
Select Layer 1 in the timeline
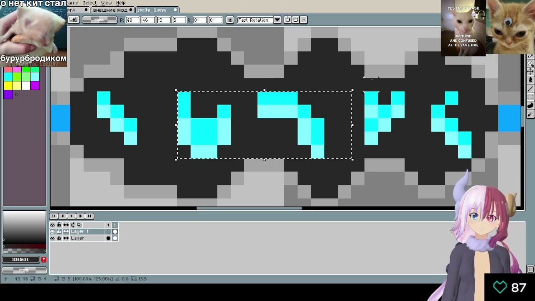(x=87, y=232)
